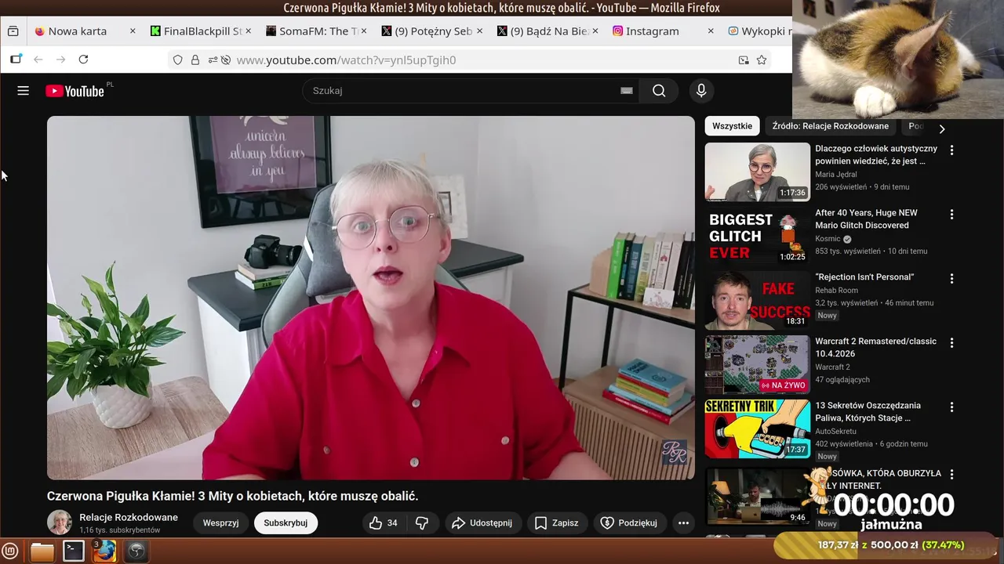Viewport: 1004px width, 564px height.
Task: Start voice search with the microphone icon
Action: pyautogui.click(x=701, y=91)
